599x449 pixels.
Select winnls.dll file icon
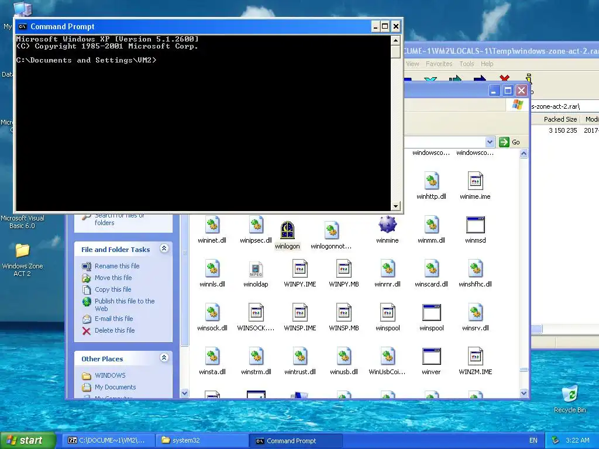click(212, 269)
